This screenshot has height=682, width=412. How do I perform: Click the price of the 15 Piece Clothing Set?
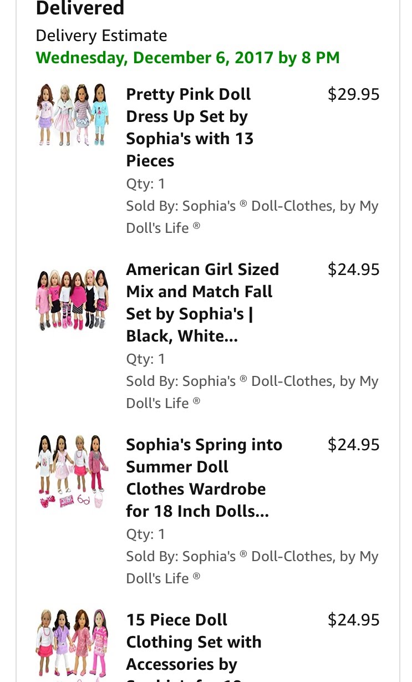point(353,620)
